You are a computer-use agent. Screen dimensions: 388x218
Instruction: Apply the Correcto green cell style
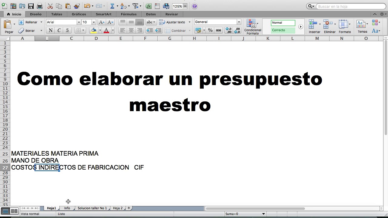pyautogui.click(x=283, y=30)
